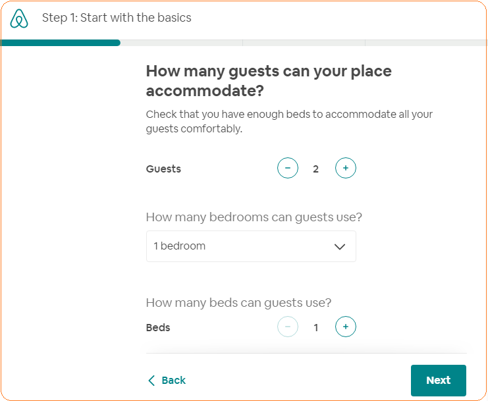Click the "How many guests" heading
The height and width of the screenshot is (401, 488).
coord(268,80)
